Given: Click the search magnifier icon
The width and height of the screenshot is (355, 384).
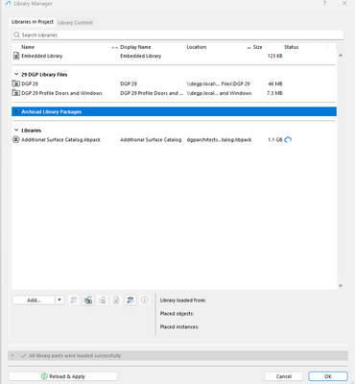Looking at the screenshot, I should tap(16, 35).
